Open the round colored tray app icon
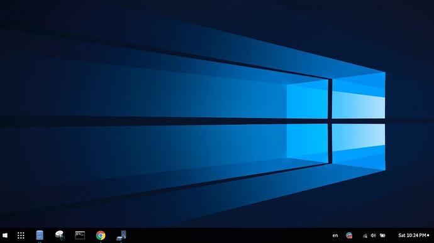This screenshot has height=243, width=434. click(349, 235)
